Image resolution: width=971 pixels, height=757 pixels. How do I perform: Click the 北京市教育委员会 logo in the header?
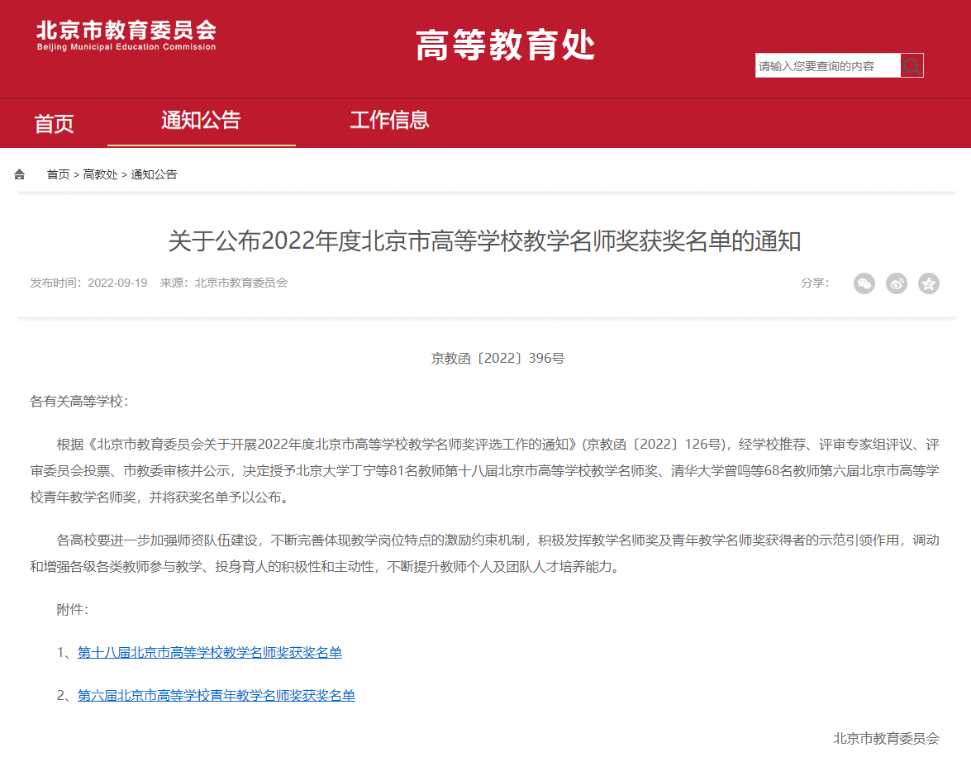(126, 36)
